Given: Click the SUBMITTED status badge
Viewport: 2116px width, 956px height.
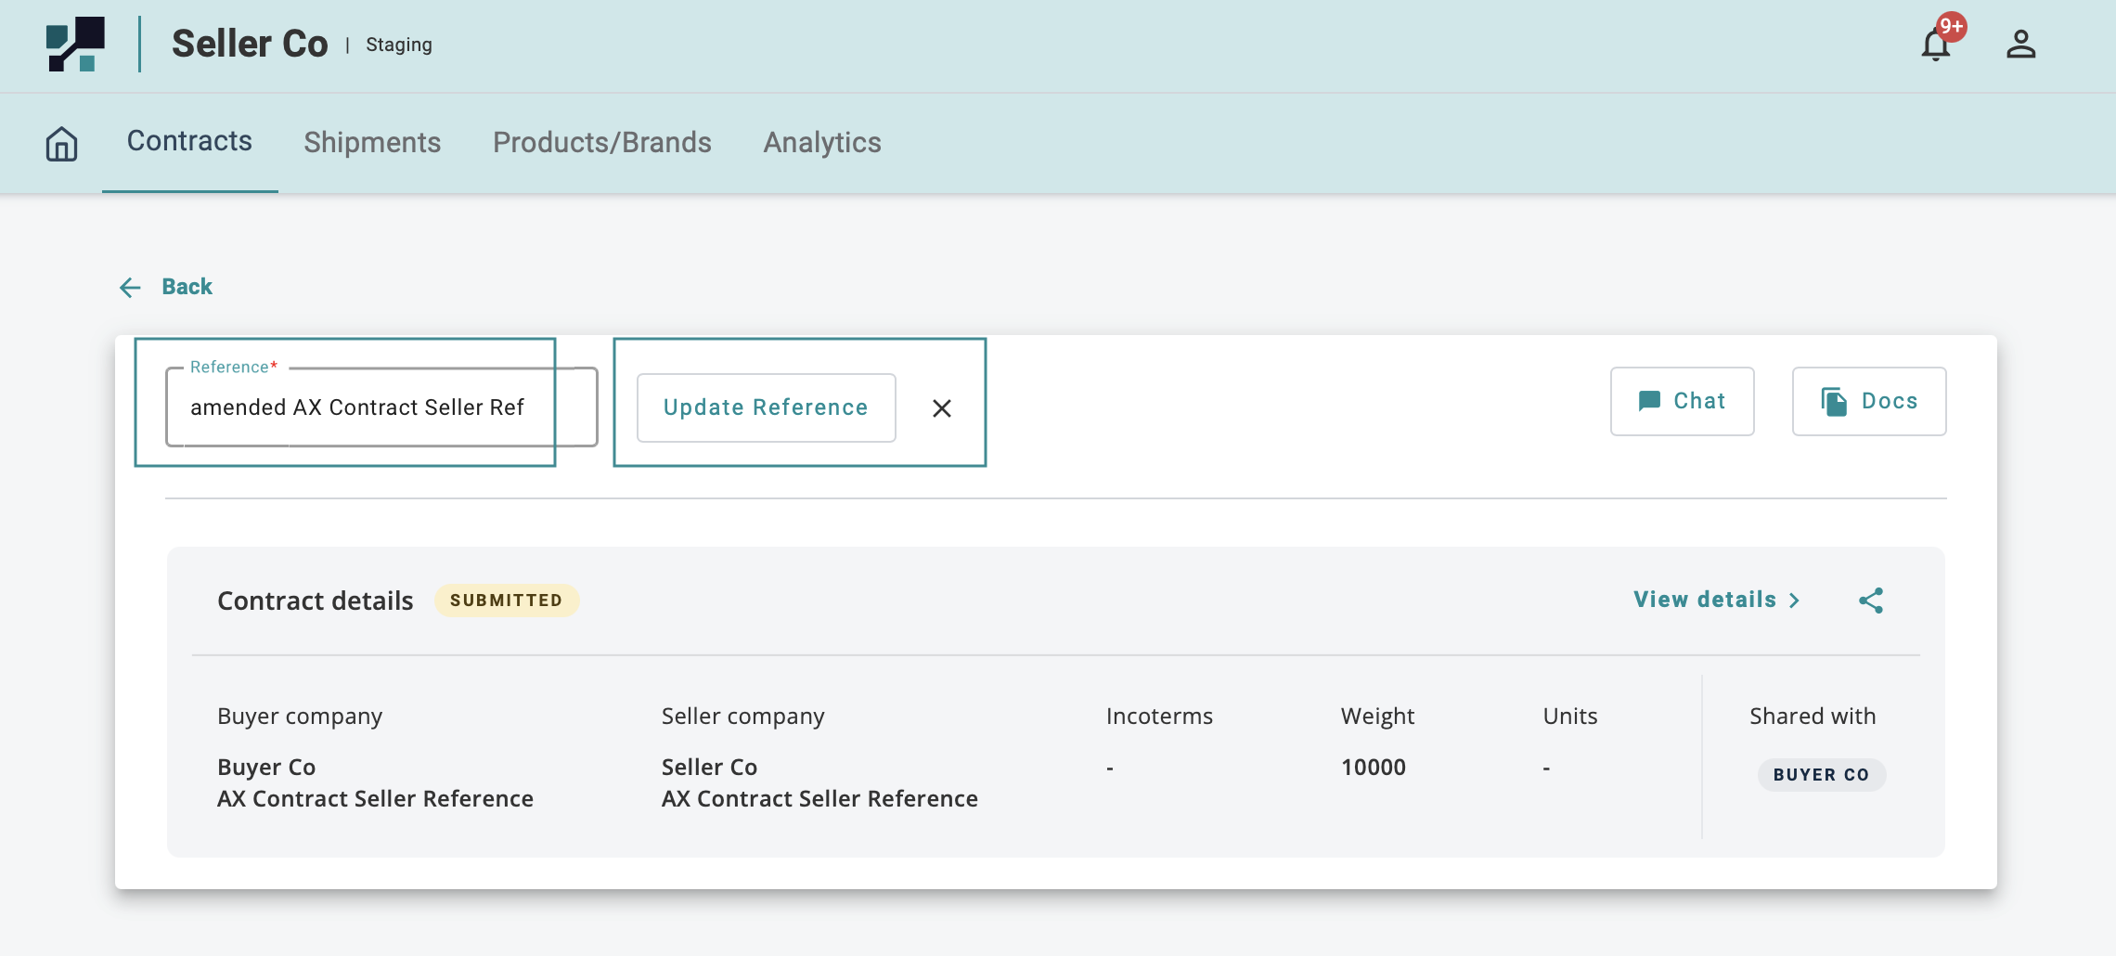Looking at the screenshot, I should point(506,601).
